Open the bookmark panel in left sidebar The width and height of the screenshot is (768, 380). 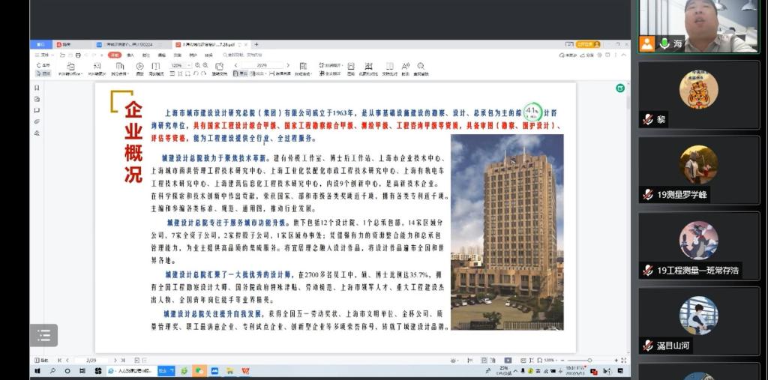coord(37,88)
